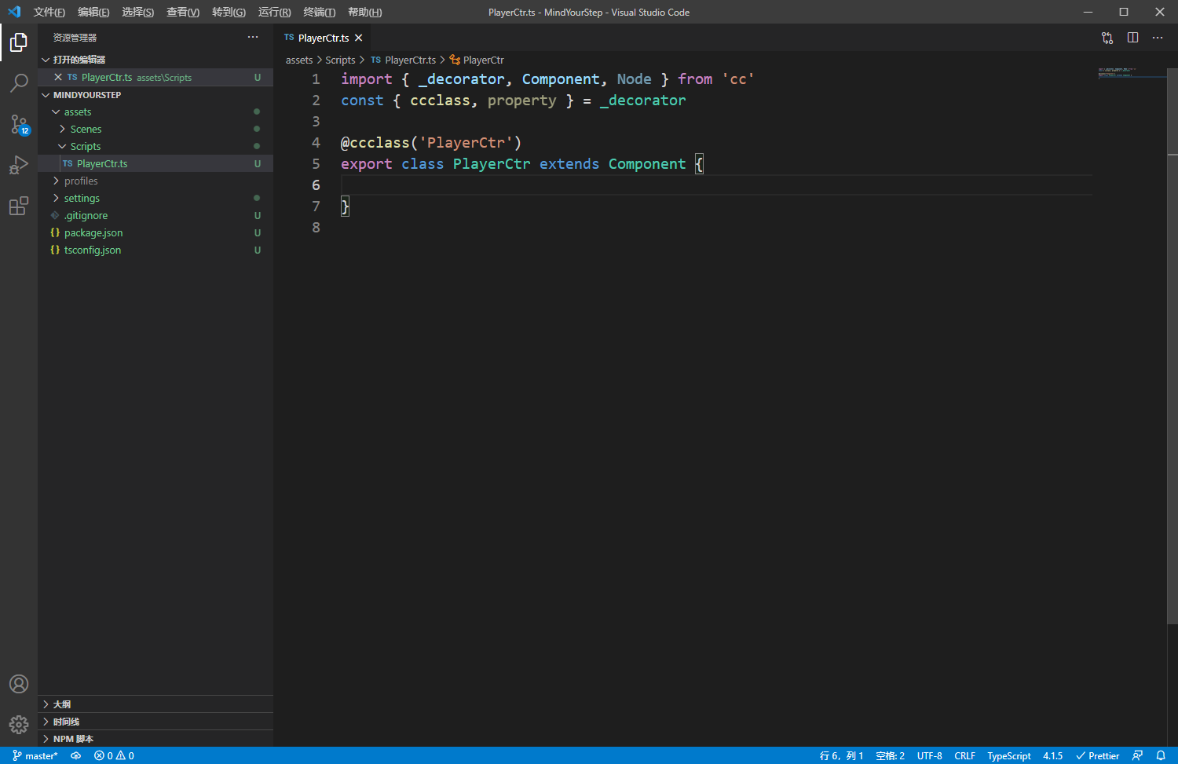Expand the NPM 脚本 section

click(155, 739)
